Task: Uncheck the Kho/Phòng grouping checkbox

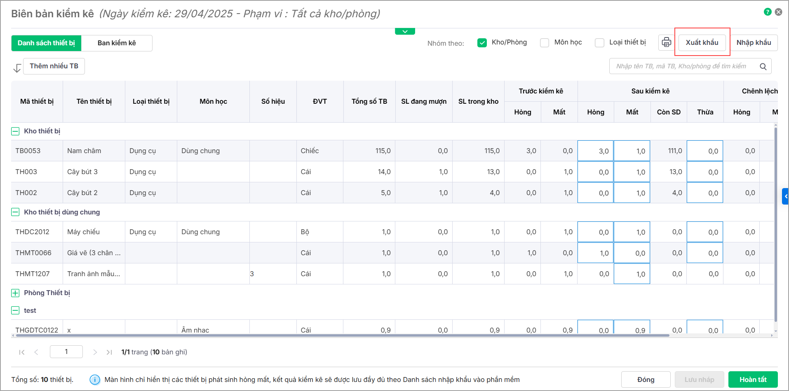Action: point(482,43)
